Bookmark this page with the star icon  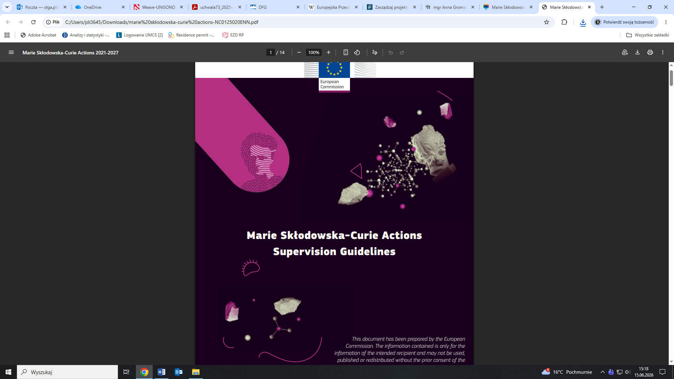[x=547, y=22]
